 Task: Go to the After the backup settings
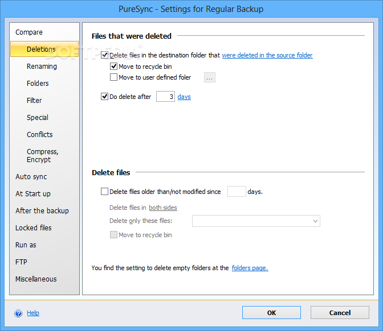tap(42, 211)
